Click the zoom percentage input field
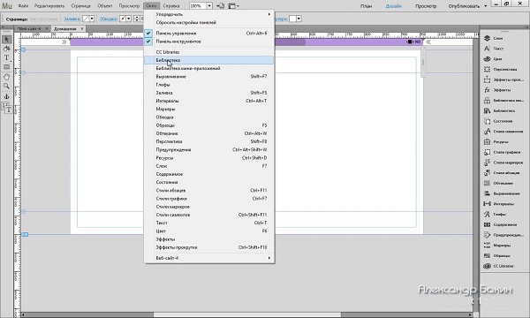This screenshot has width=530, height=318. [197, 6]
